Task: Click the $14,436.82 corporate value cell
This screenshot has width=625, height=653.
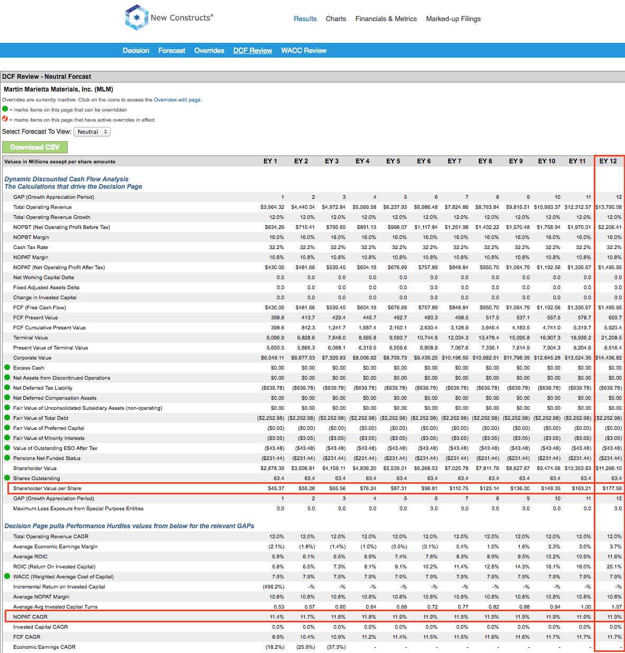Action: coord(609,358)
